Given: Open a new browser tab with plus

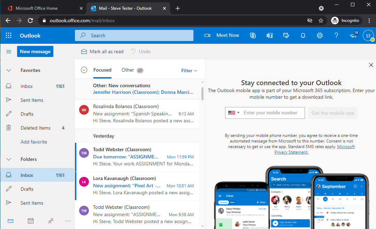Looking at the screenshot, I should tap(178, 8).
